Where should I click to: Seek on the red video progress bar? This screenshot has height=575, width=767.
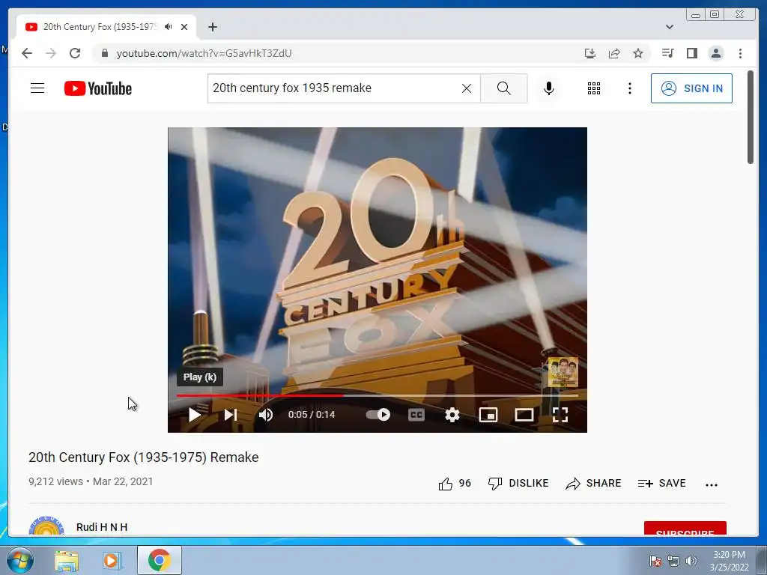[378, 395]
